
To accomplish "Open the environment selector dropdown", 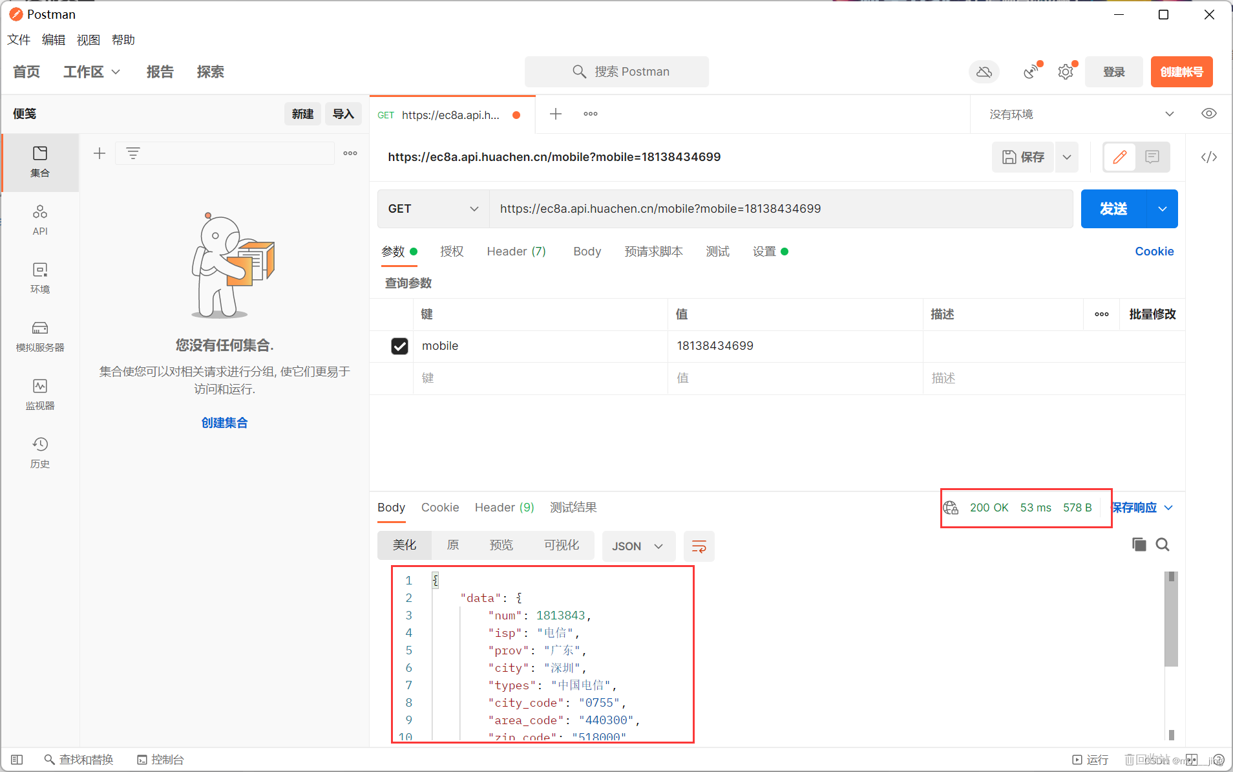I will click(1082, 114).
